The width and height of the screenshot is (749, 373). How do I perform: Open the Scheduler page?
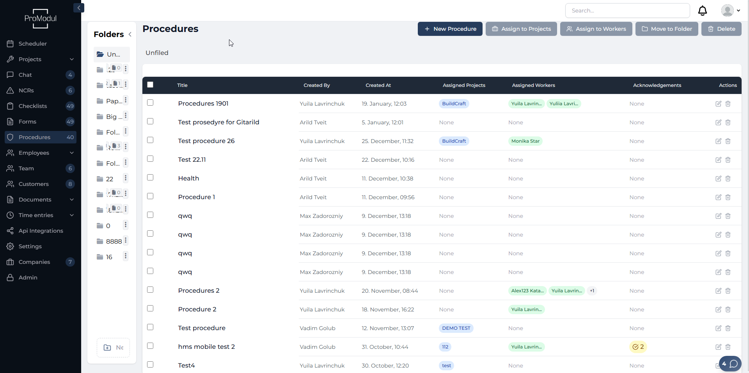[33, 44]
